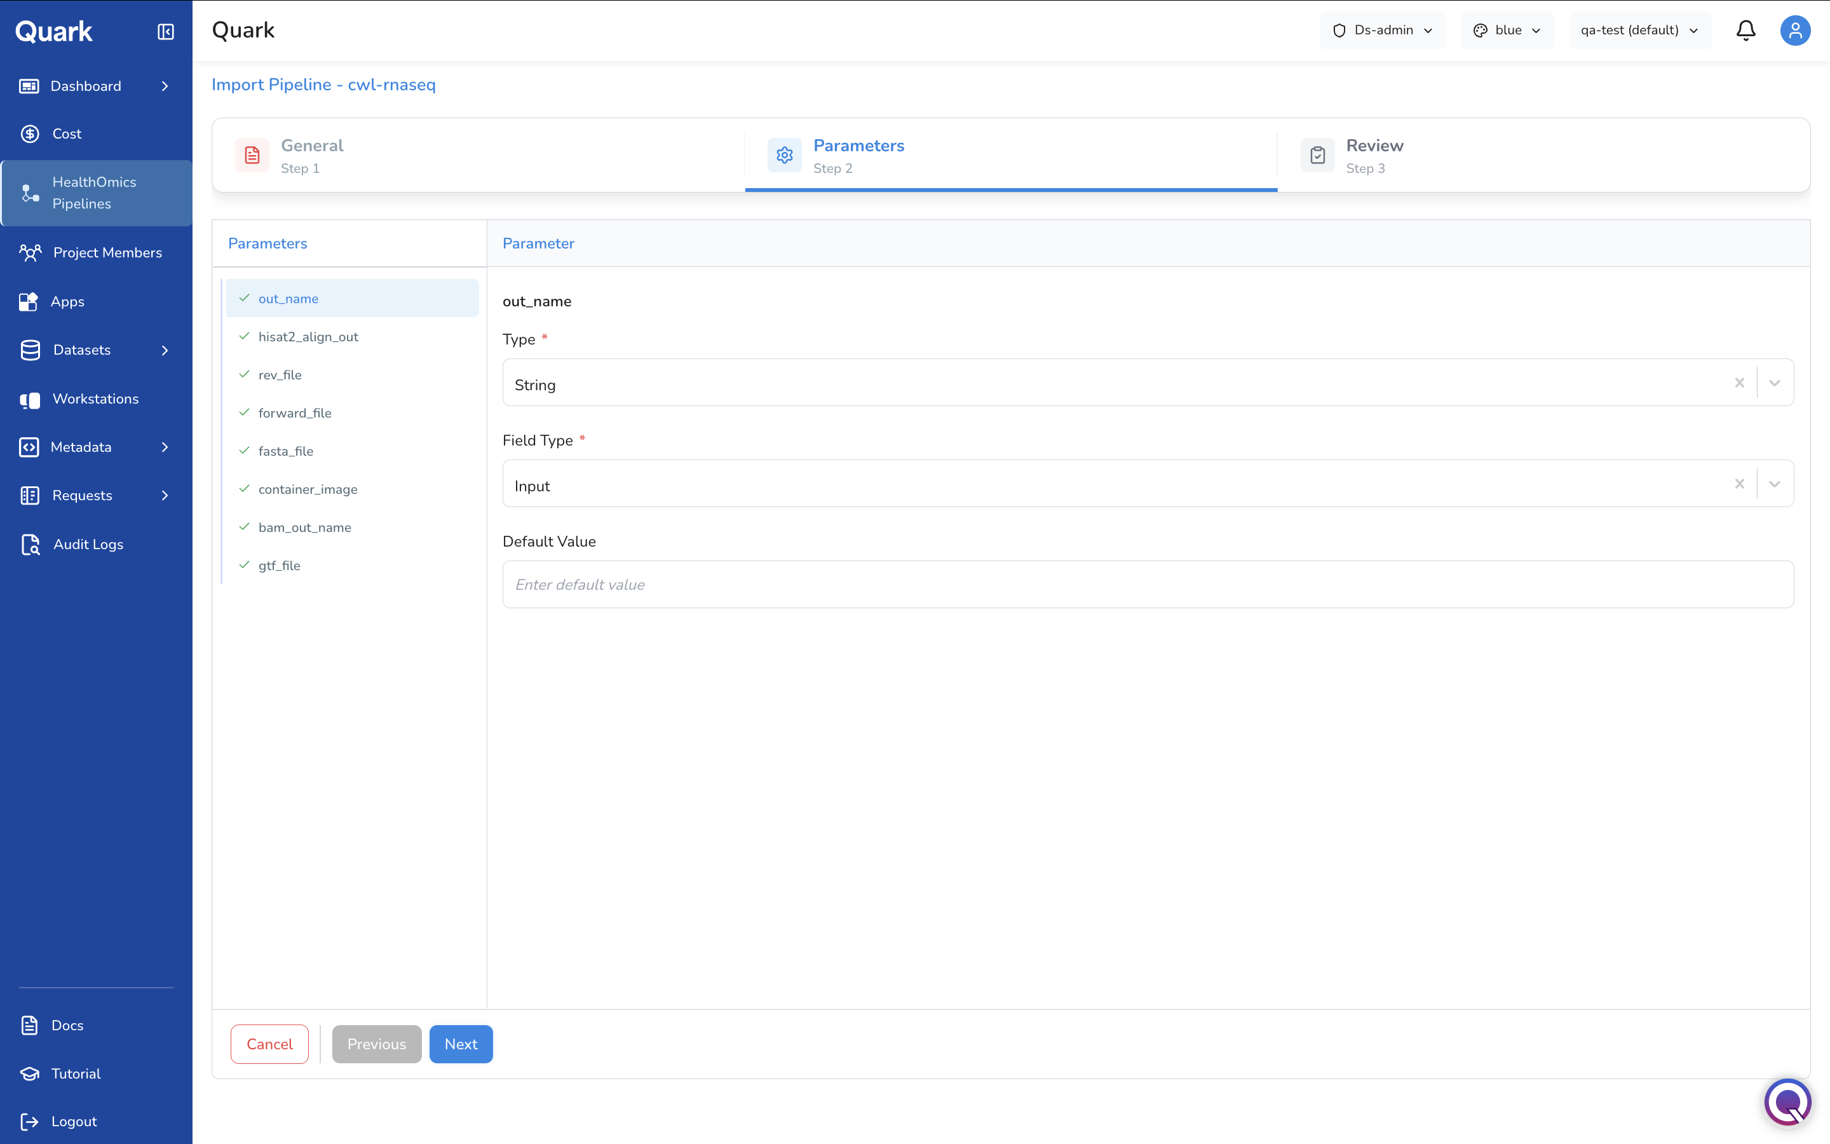The height and width of the screenshot is (1144, 1830).
Task: Open Cost in the sidebar menu
Action: [96, 133]
